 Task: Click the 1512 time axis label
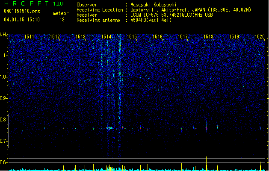tap(55, 37)
